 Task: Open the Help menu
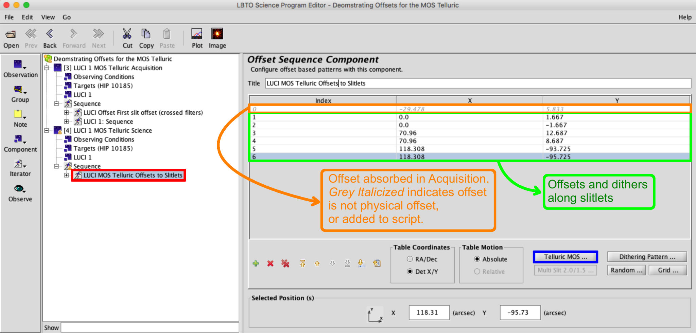tap(685, 17)
